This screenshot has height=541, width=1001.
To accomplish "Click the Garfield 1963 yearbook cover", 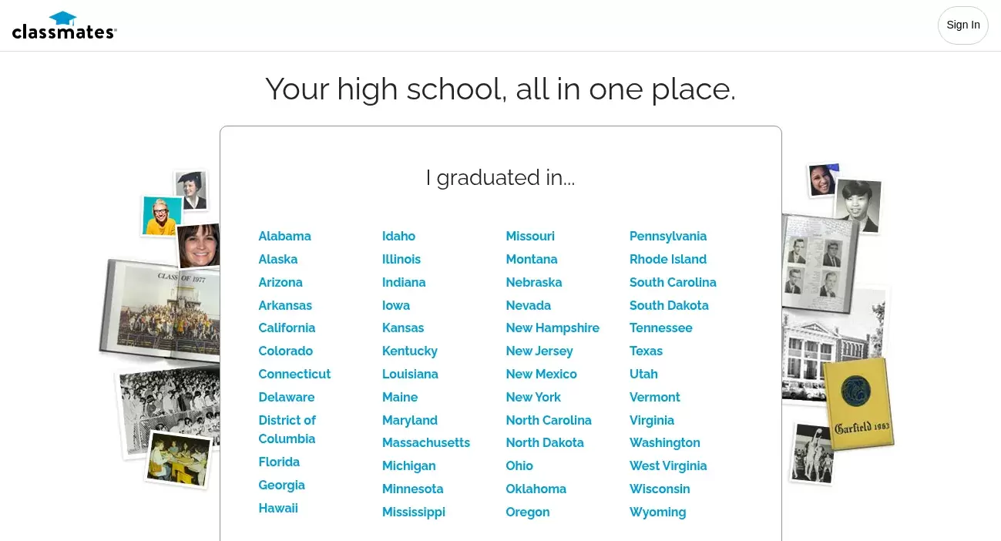I will (858, 403).
